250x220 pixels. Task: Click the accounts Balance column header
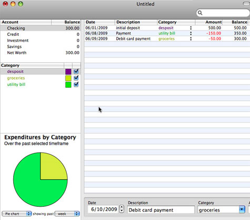click(66, 22)
